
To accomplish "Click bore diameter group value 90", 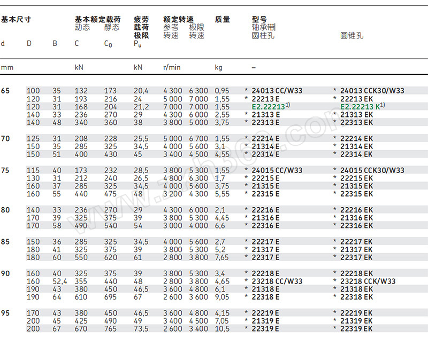I will click(x=5, y=274).
